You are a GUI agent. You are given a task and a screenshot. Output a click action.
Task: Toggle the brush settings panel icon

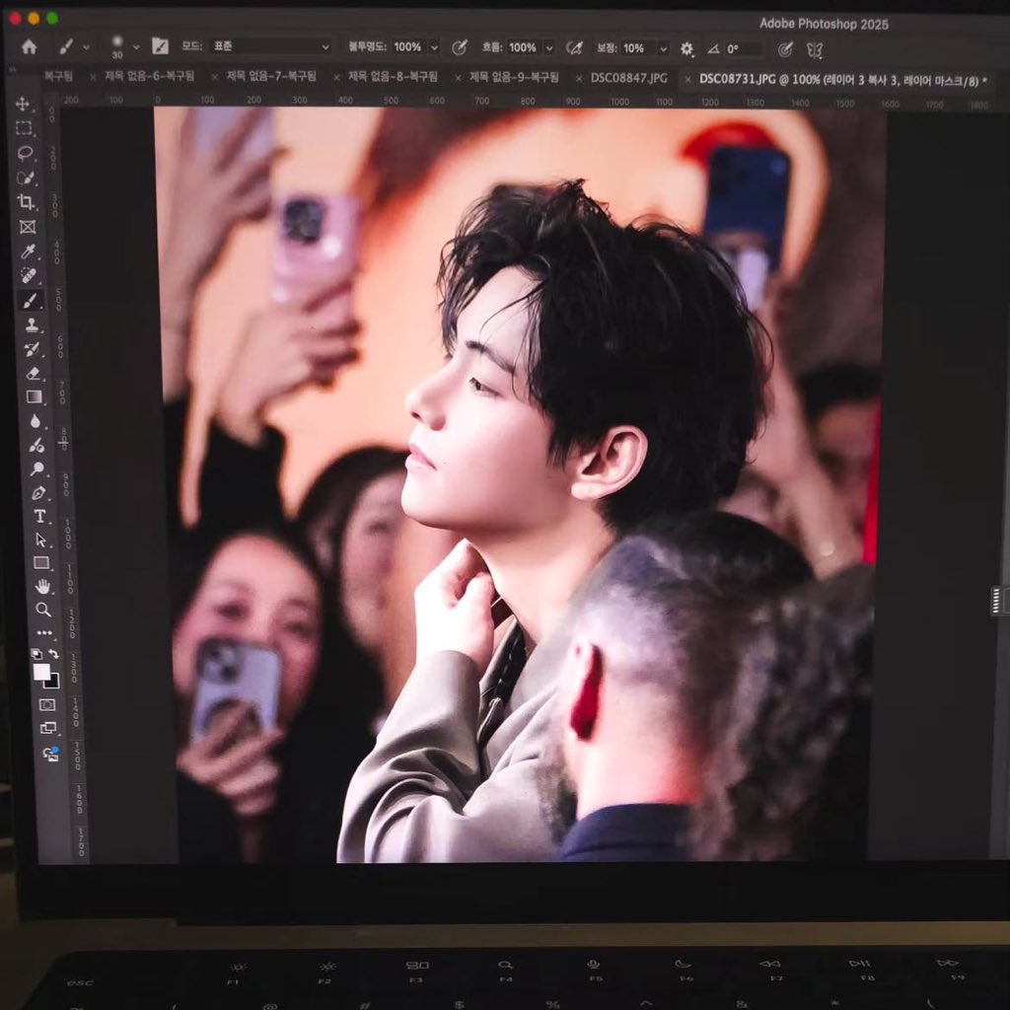[x=160, y=45]
